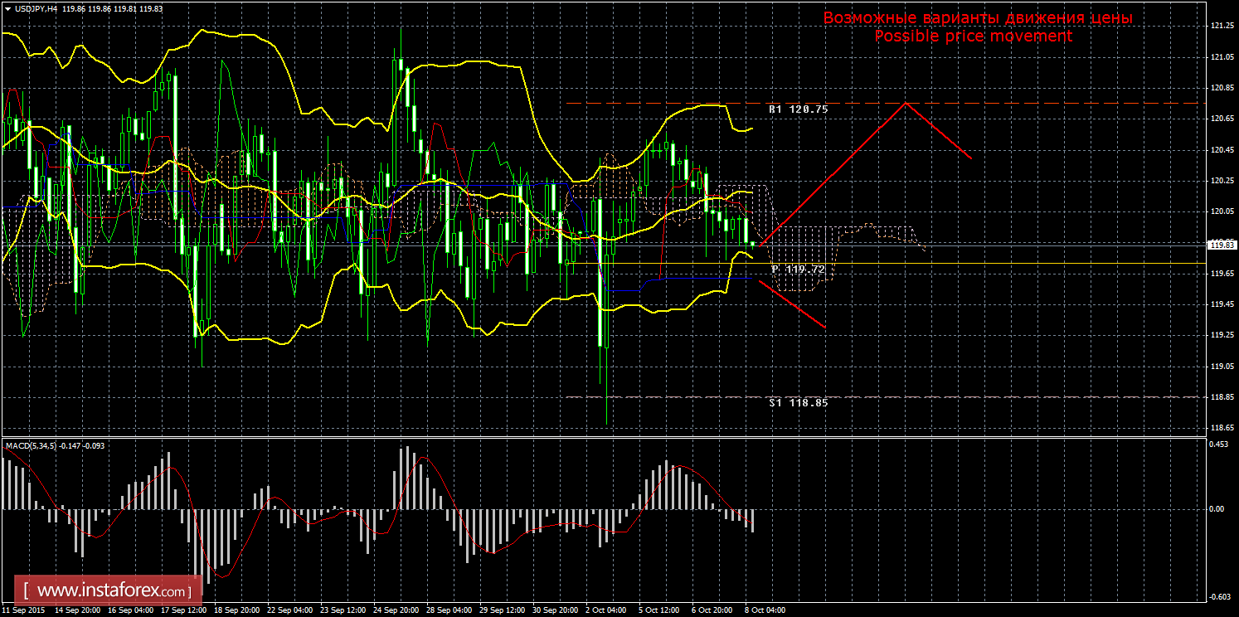Screen dimensions: 1239x617
Task: Select the S1 118.85 support label
Action: click(798, 402)
